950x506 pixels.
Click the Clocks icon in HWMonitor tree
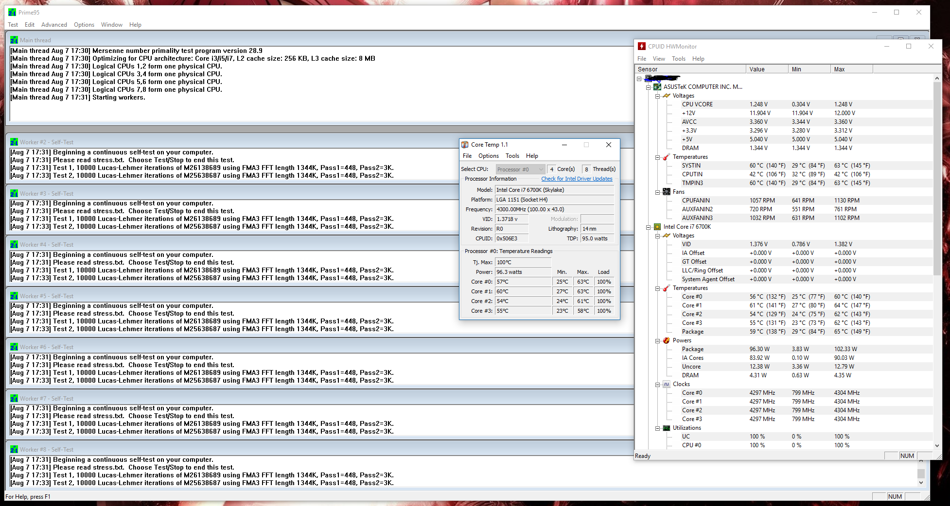pos(667,384)
